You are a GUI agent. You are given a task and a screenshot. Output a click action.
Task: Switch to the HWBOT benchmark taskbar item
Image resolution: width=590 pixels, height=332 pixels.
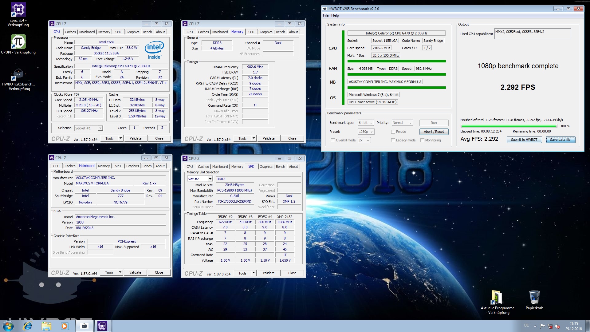[84, 326]
